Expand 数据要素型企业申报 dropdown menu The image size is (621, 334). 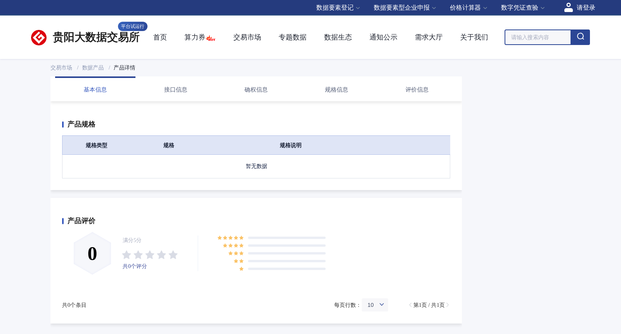[405, 8]
